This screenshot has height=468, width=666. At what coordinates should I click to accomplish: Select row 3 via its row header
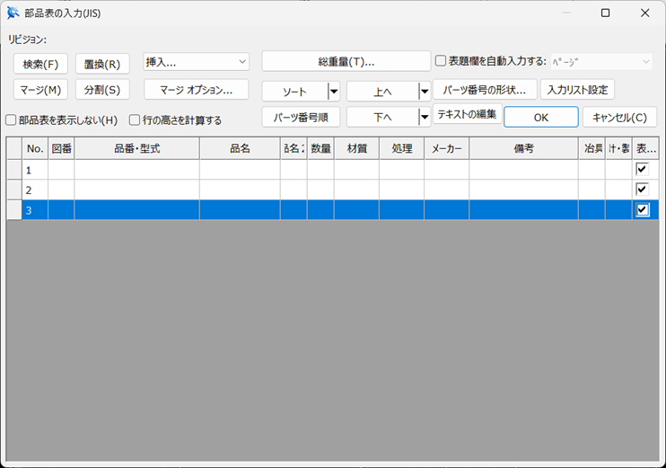click(x=14, y=210)
